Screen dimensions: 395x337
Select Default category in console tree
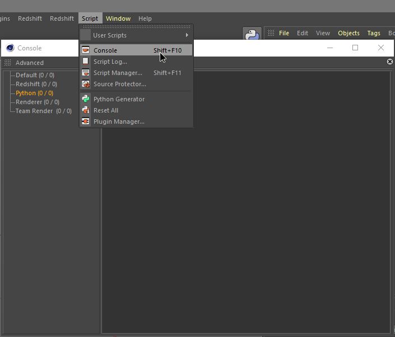[x=35, y=75]
